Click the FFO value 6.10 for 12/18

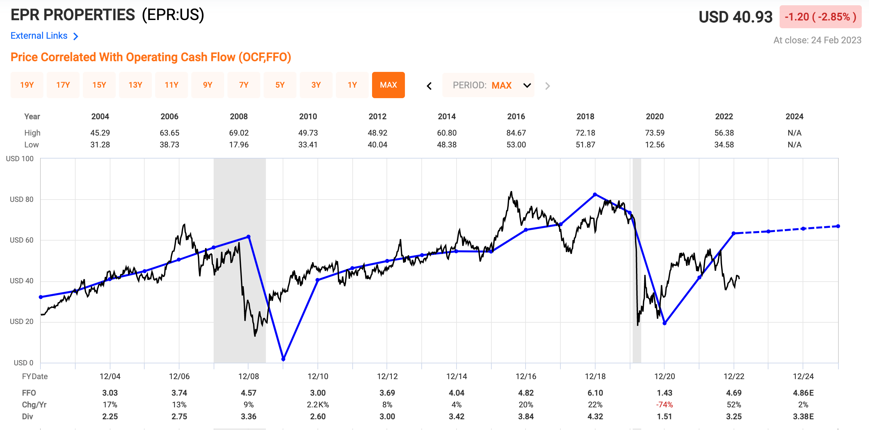pyautogui.click(x=595, y=393)
